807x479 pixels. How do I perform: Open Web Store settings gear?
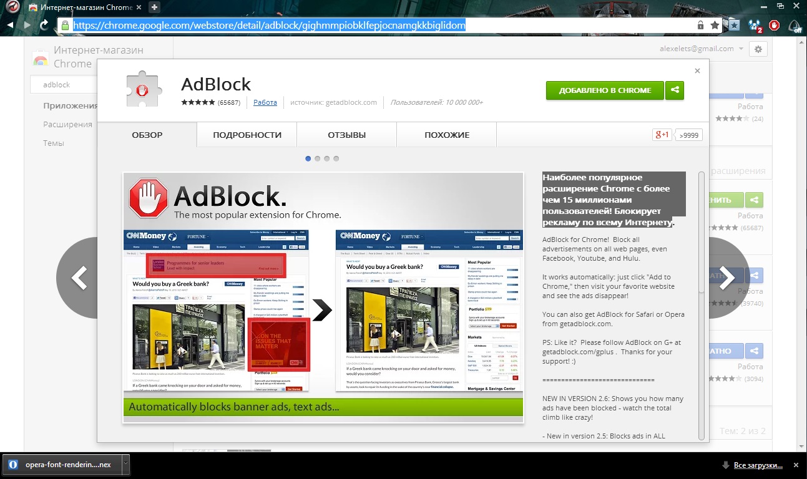pyautogui.click(x=758, y=49)
